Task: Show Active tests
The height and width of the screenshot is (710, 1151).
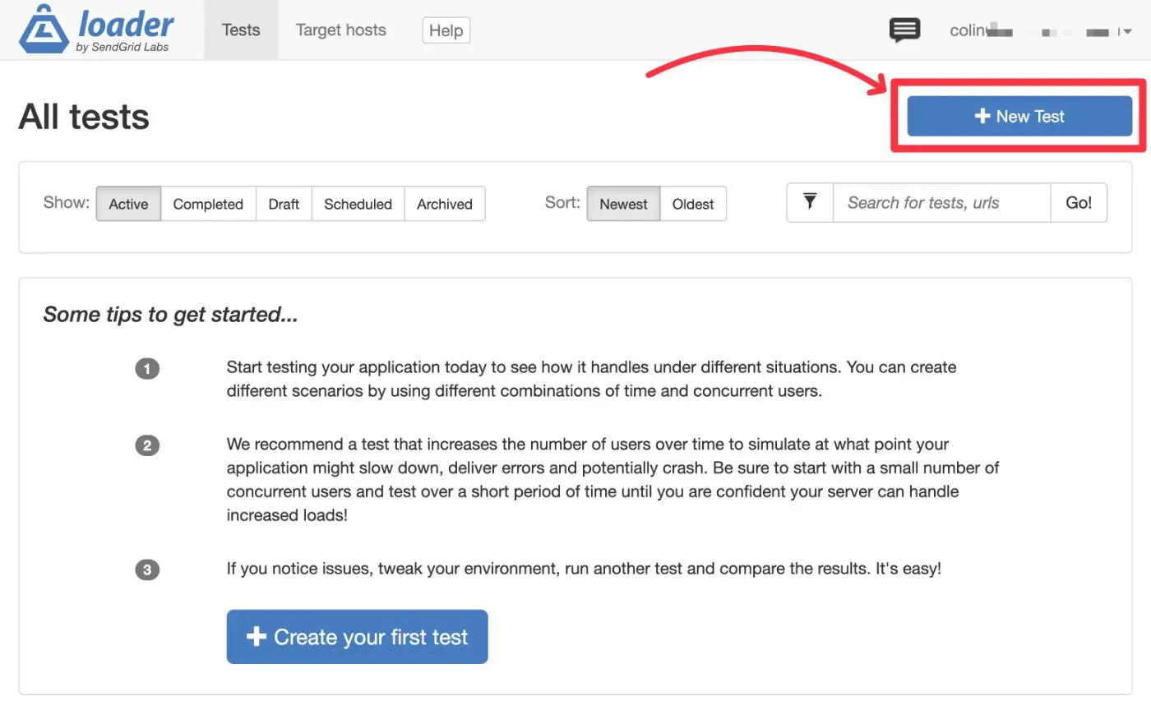Action: [x=128, y=204]
